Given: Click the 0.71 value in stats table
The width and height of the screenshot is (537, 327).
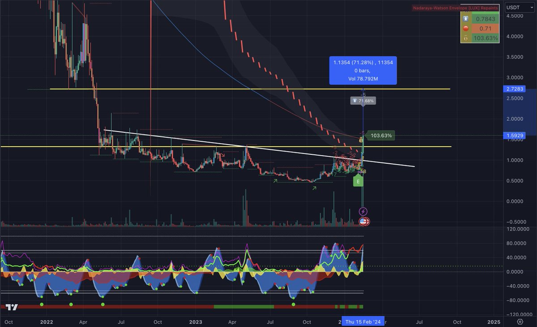Looking at the screenshot, I should click(x=486, y=28).
